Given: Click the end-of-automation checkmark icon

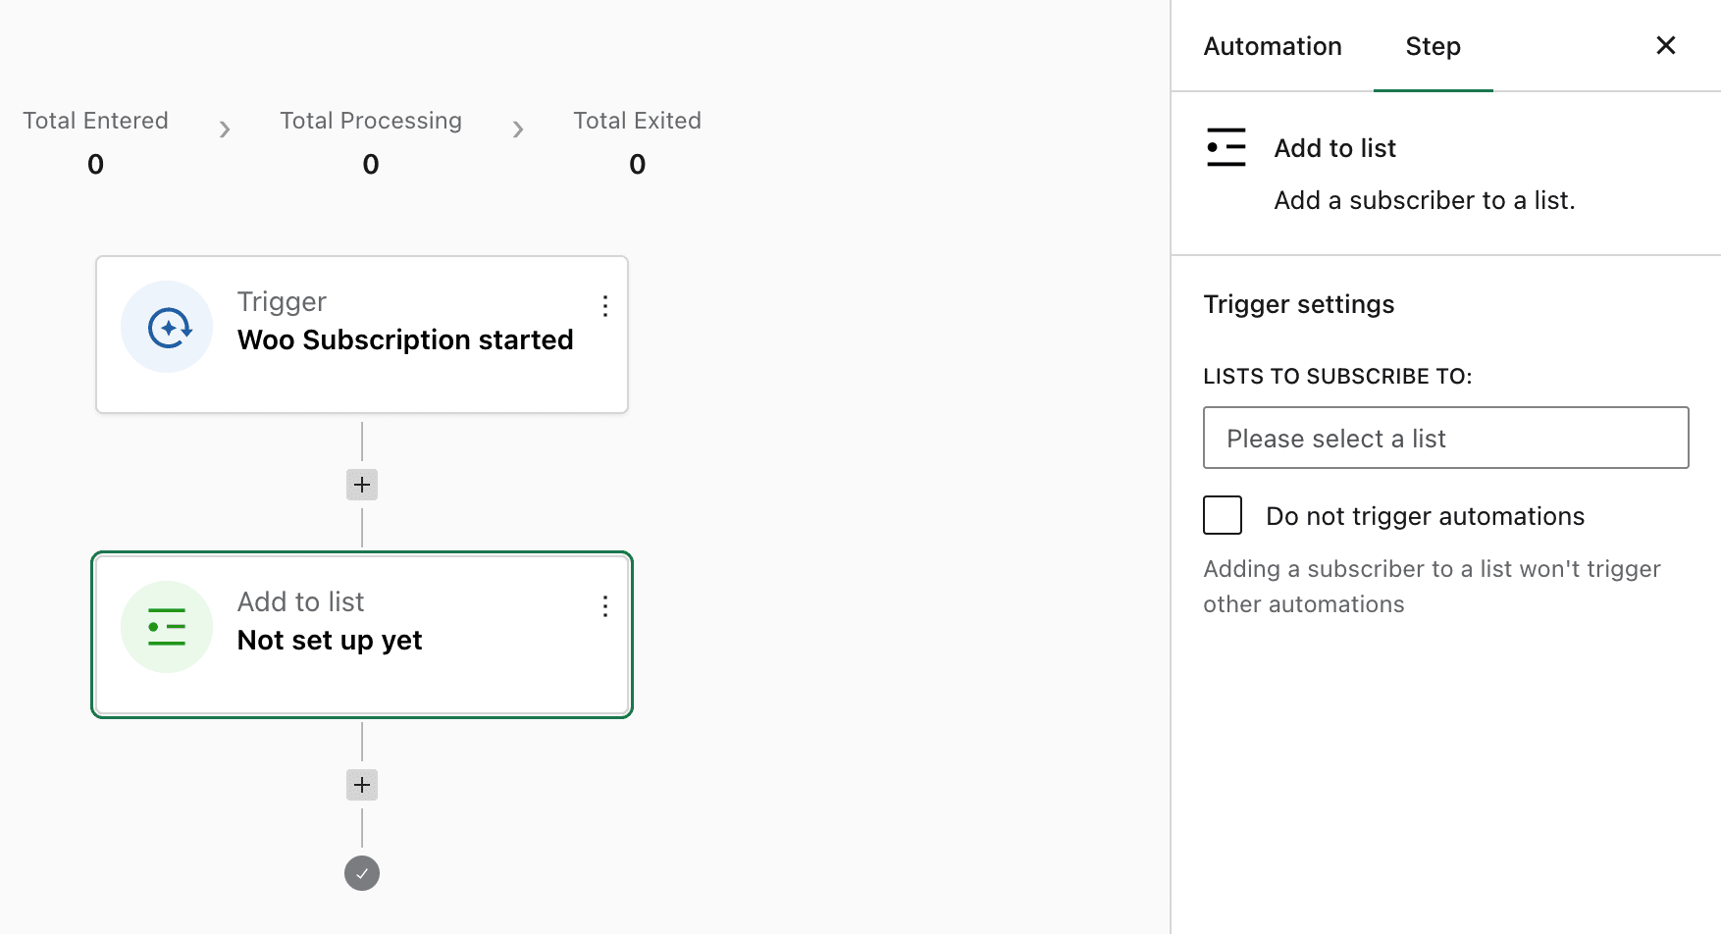Looking at the screenshot, I should (362, 873).
